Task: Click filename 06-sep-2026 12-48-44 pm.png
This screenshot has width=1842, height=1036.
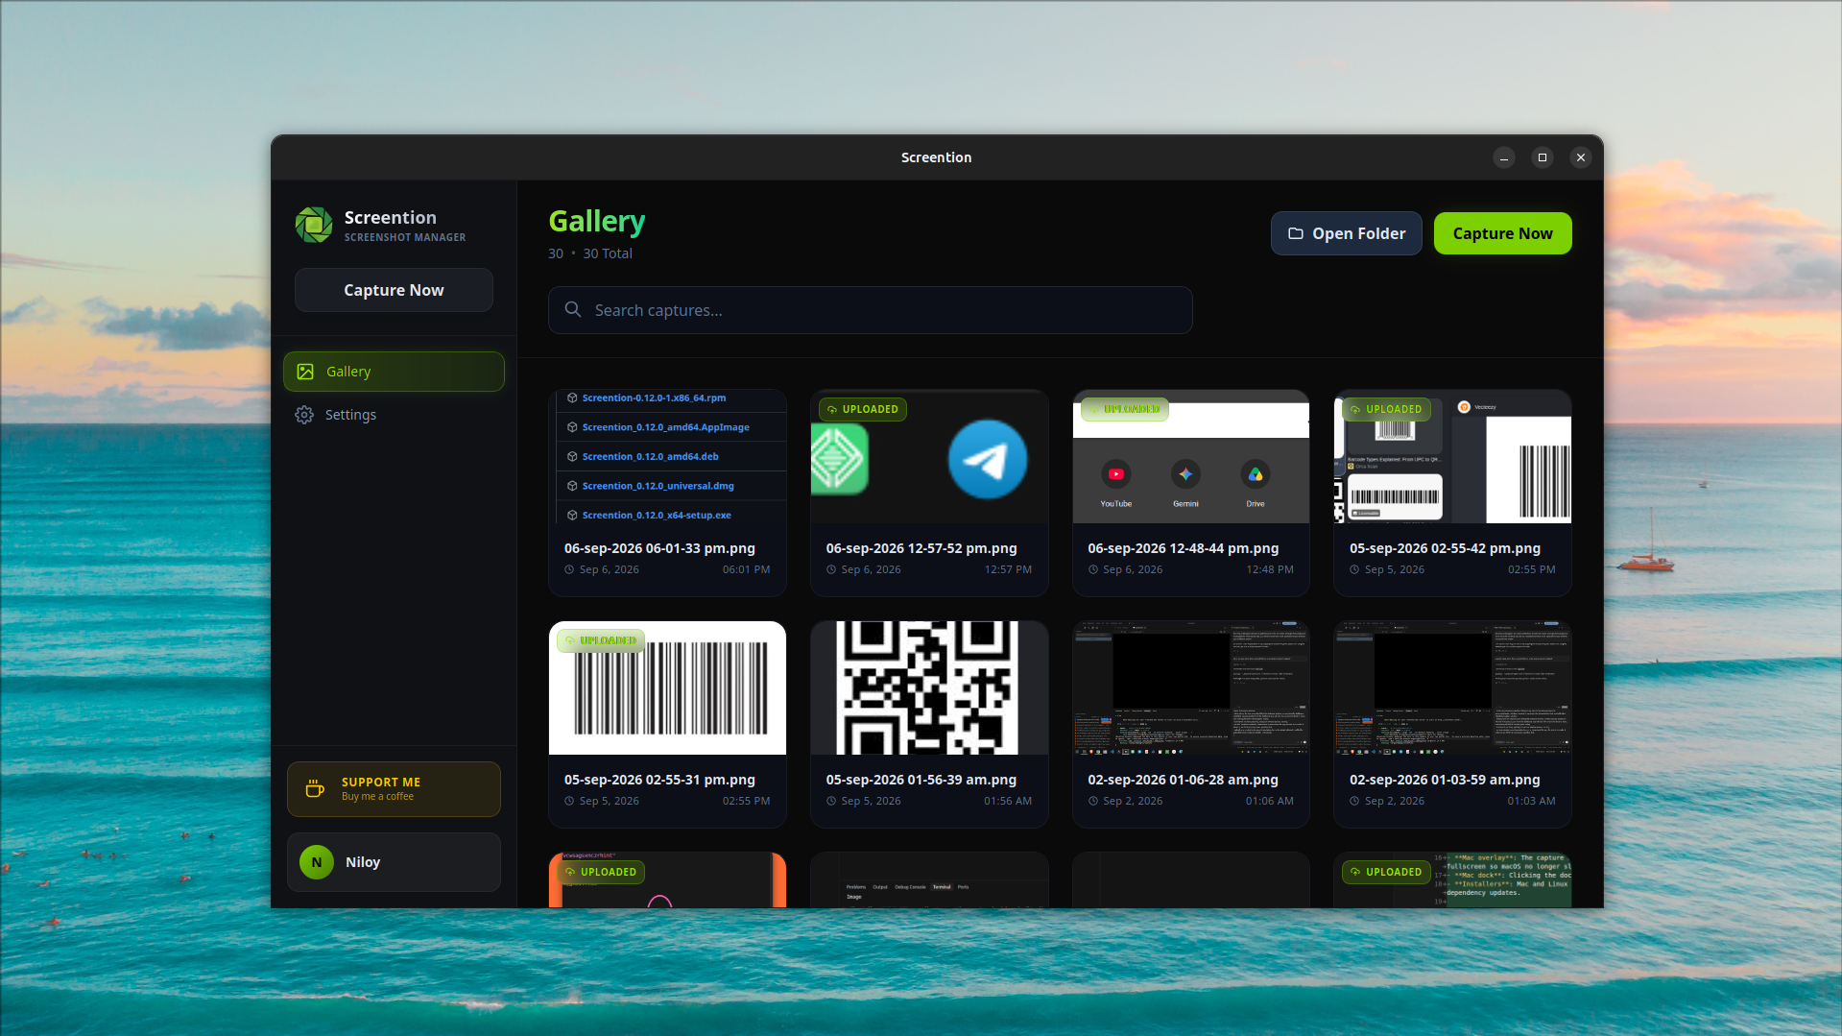Action: [1183, 548]
